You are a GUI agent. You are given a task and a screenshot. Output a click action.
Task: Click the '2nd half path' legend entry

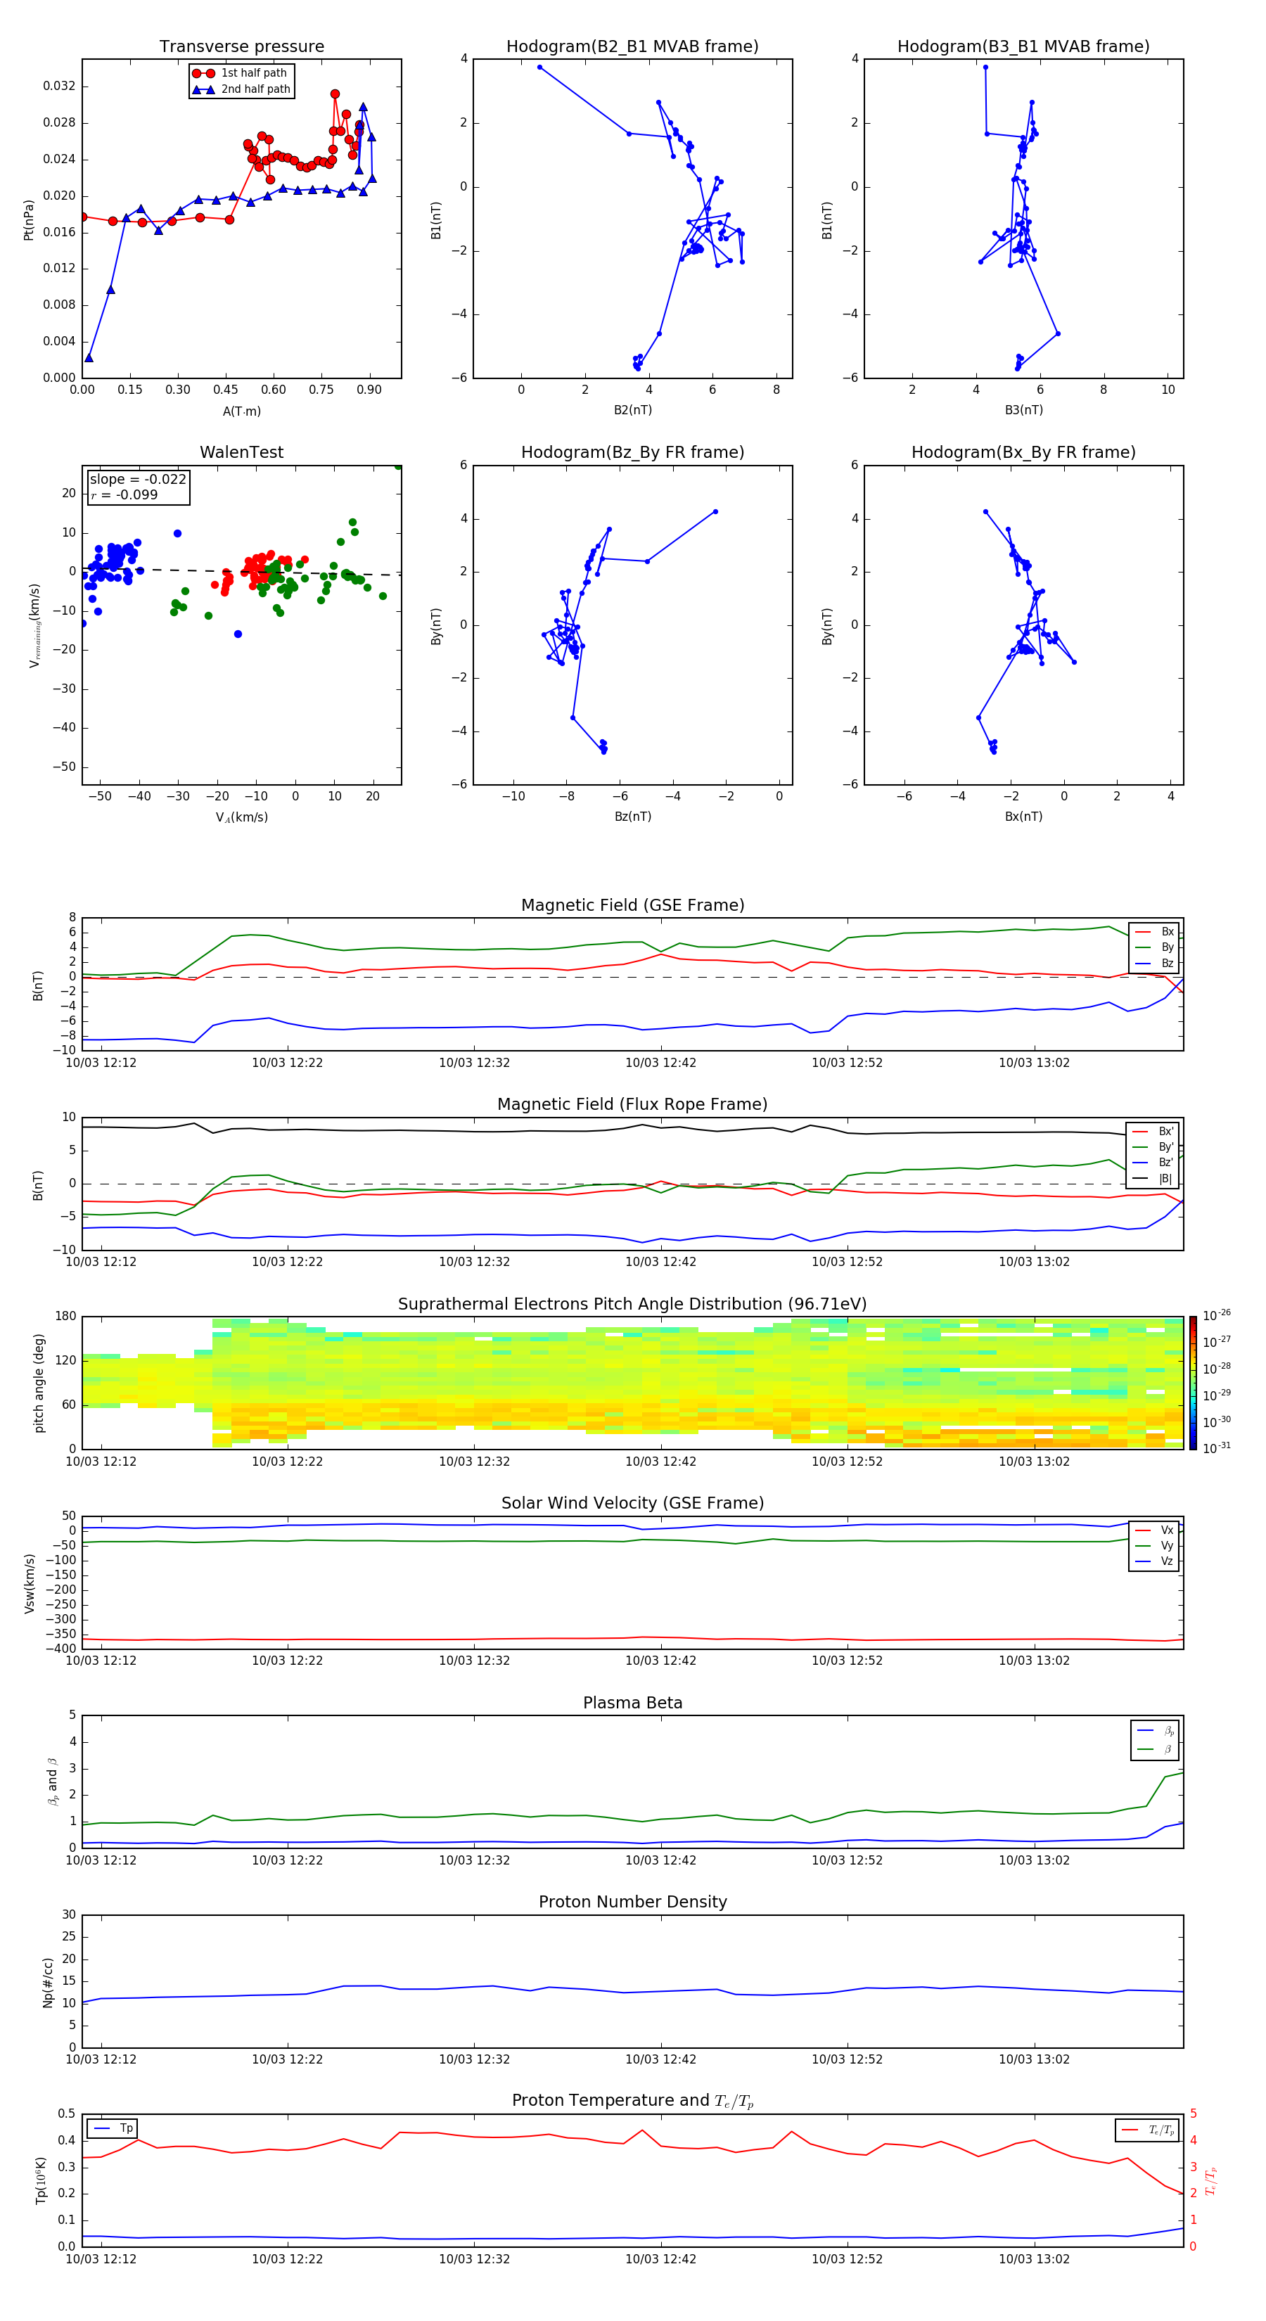pos(241,89)
